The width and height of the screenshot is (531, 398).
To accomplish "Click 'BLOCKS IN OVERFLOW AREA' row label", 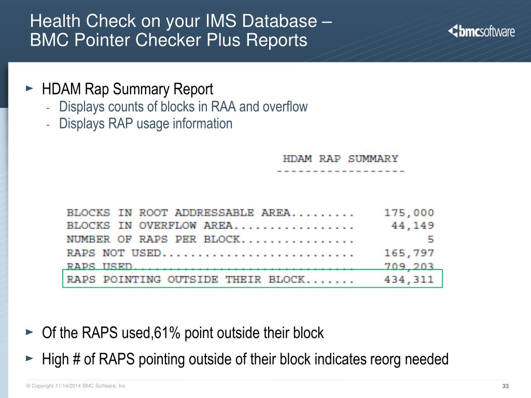I will point(149,225).
